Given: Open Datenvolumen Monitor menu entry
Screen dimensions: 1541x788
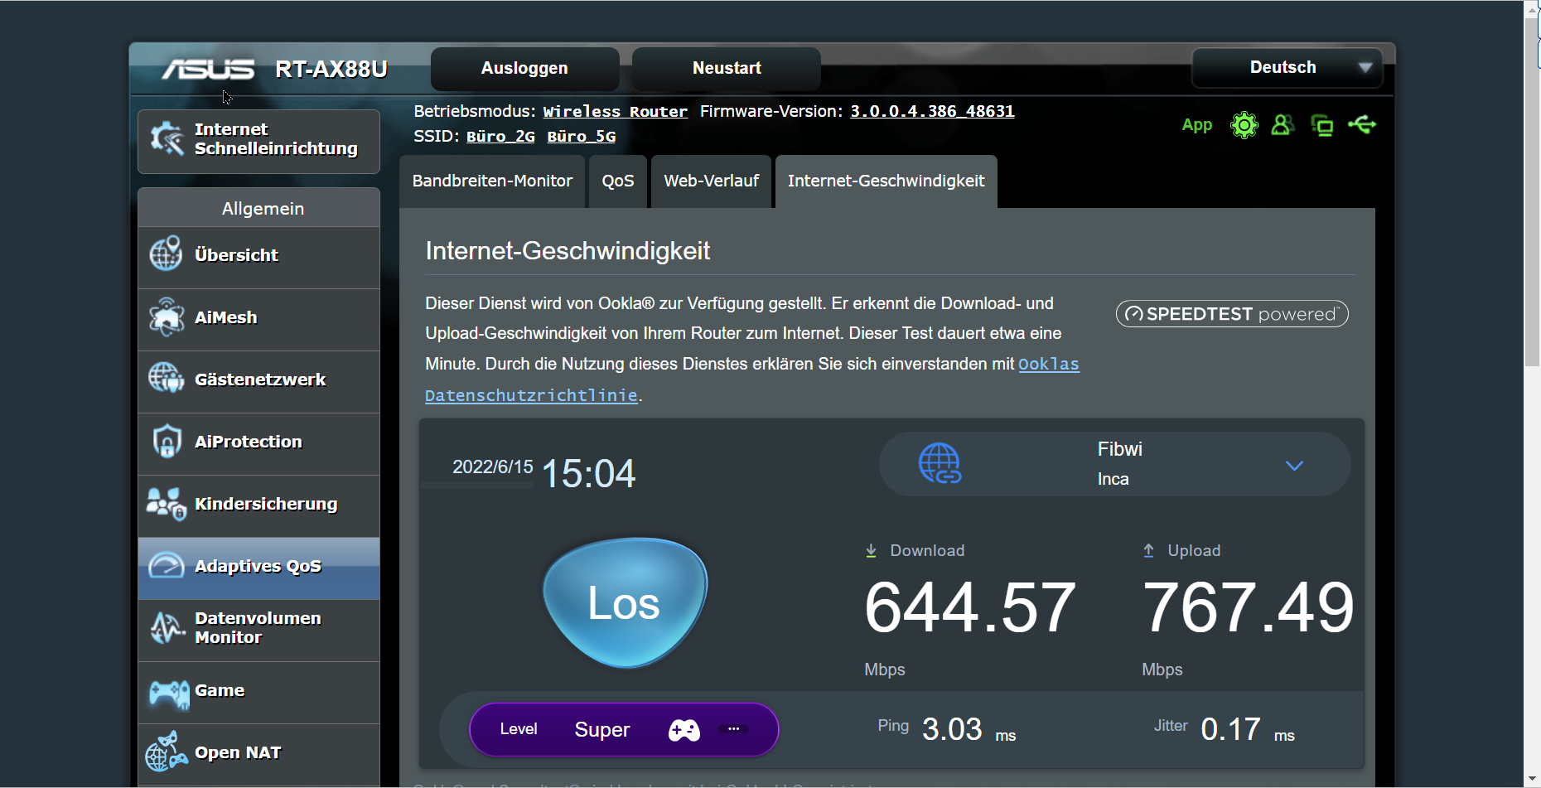Looking at the screenshot, I should coord(258,631).
